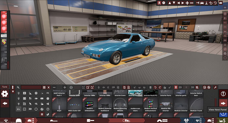The image size is (228, 123).
Task: Open the car model tab in bottom bar
Action: 19,121
